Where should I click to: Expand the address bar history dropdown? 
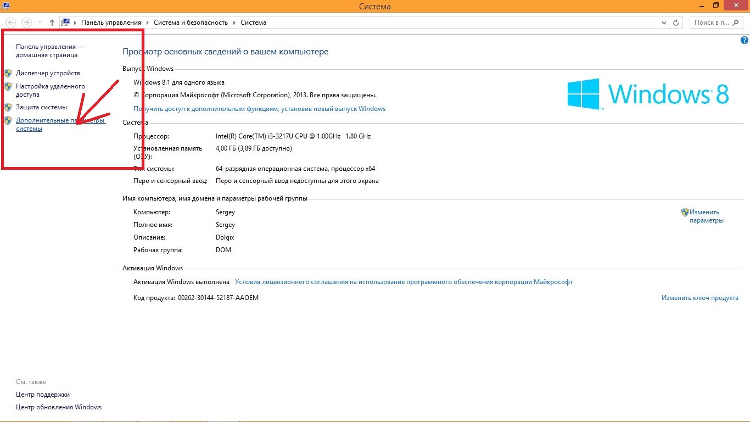point(664,23)
